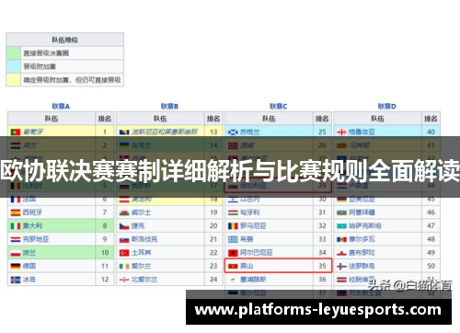Click the light blue legend color swatch
The height and width of the screenshot is (333, 460).
14,66
